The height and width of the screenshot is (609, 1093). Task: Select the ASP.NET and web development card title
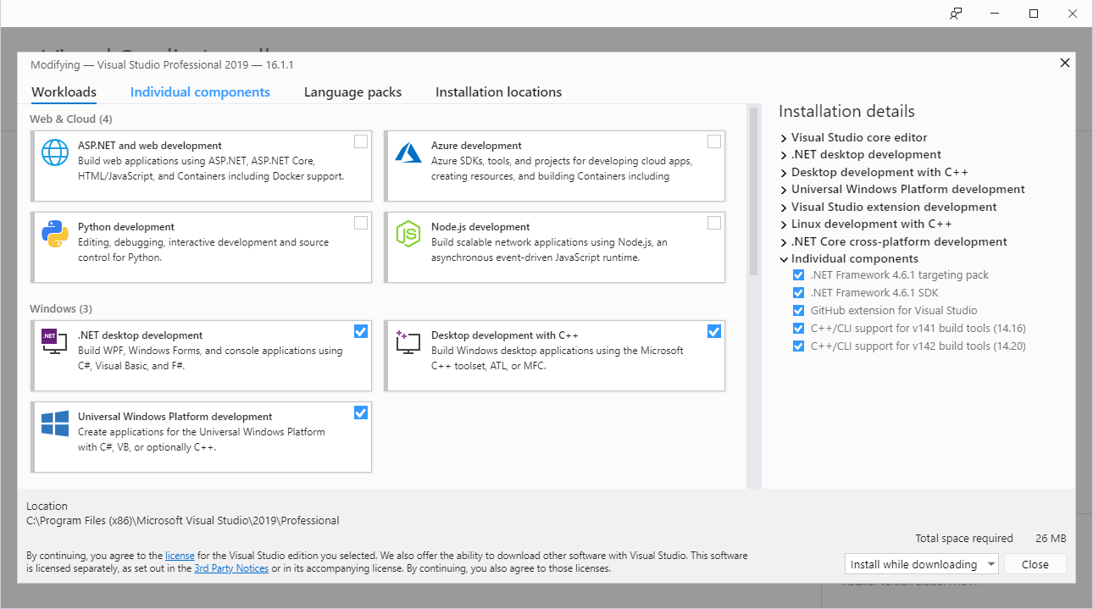click(150, 146)
